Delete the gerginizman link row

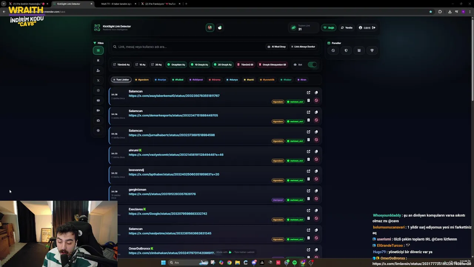[308, 198]
